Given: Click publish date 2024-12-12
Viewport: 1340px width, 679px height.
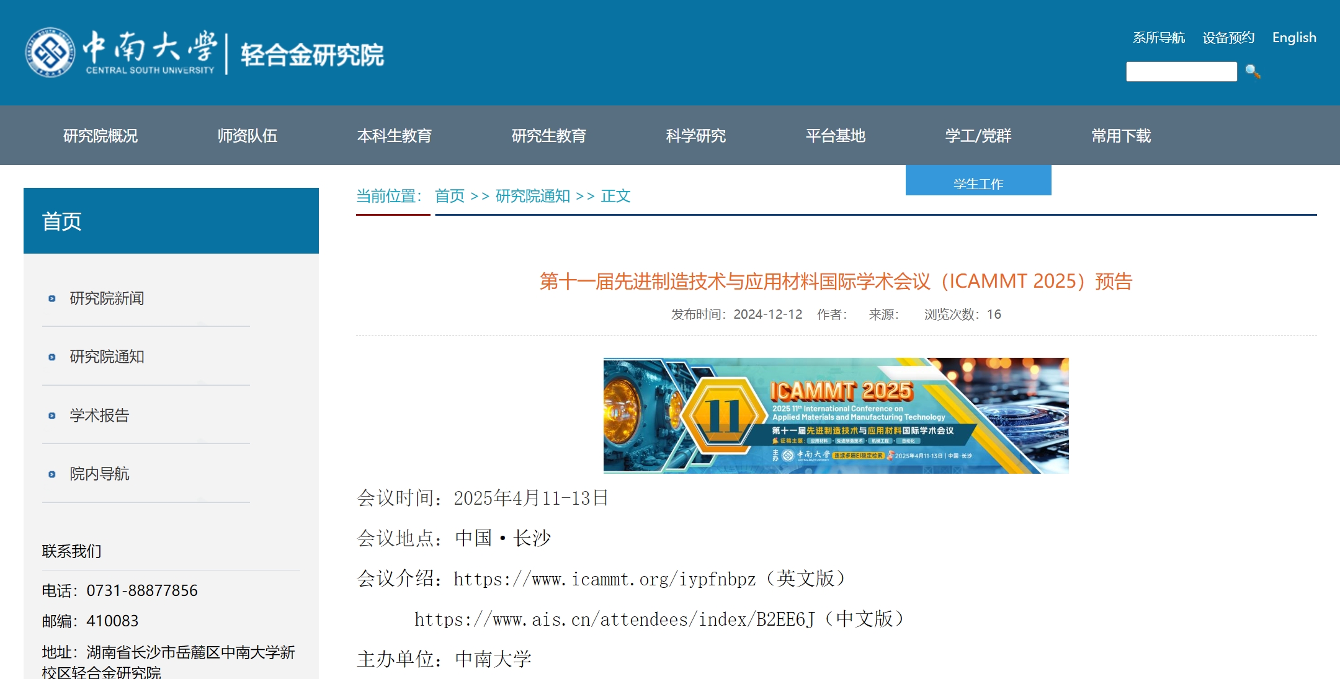Looking at the screenshot, I should click(768, 314).
